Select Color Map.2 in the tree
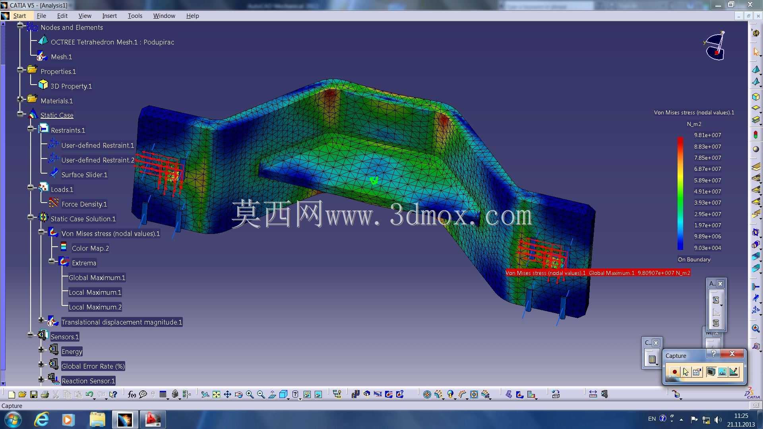The height and width of the screenshot is (429, 763). point(90,248)
